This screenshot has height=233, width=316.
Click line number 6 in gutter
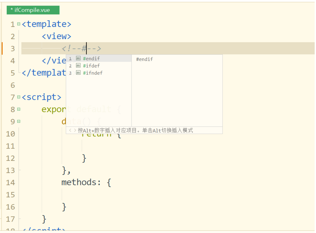coord(13,85)
